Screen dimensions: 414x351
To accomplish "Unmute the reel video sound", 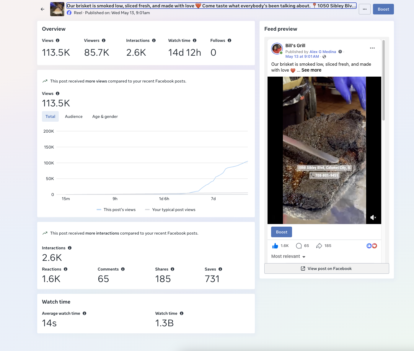I will click(x=373, y=217).
